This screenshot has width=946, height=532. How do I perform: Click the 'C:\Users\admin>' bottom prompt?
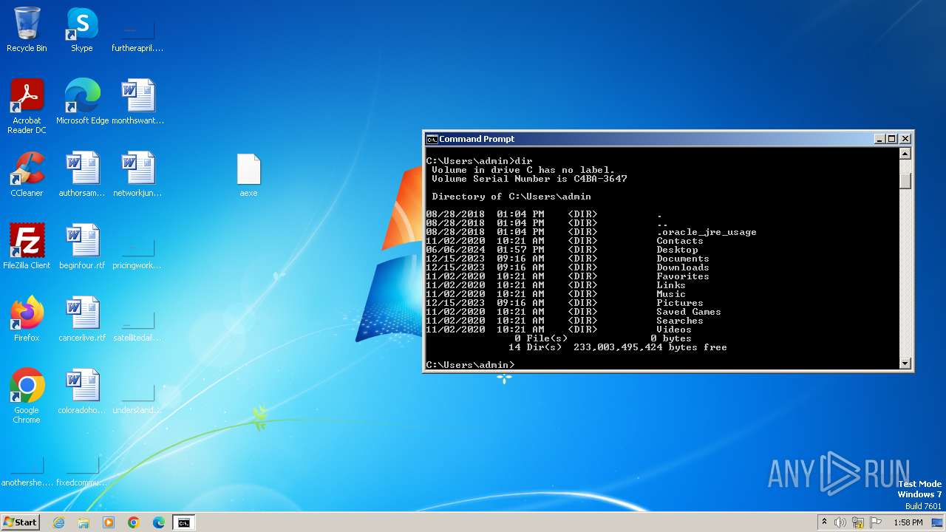coord(470,365)
